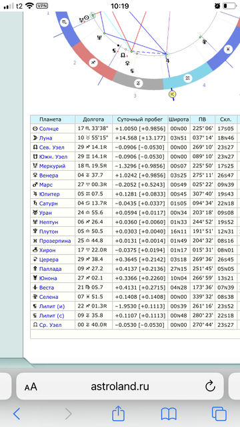The image size is (240, 427).
Task: Open the Юпитер planet link
Action: [x=49, y=194]
